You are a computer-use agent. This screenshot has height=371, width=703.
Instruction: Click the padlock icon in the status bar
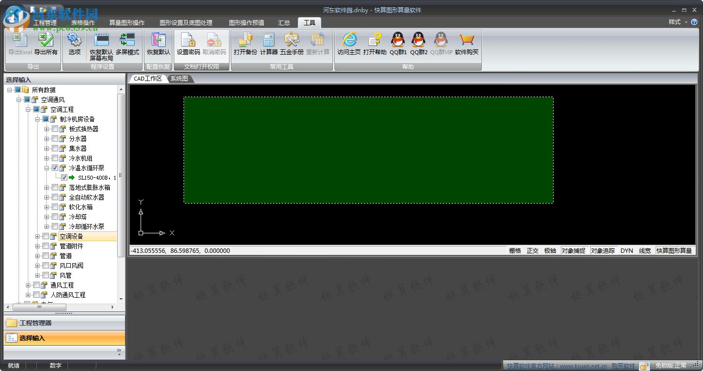click(645, 366)
